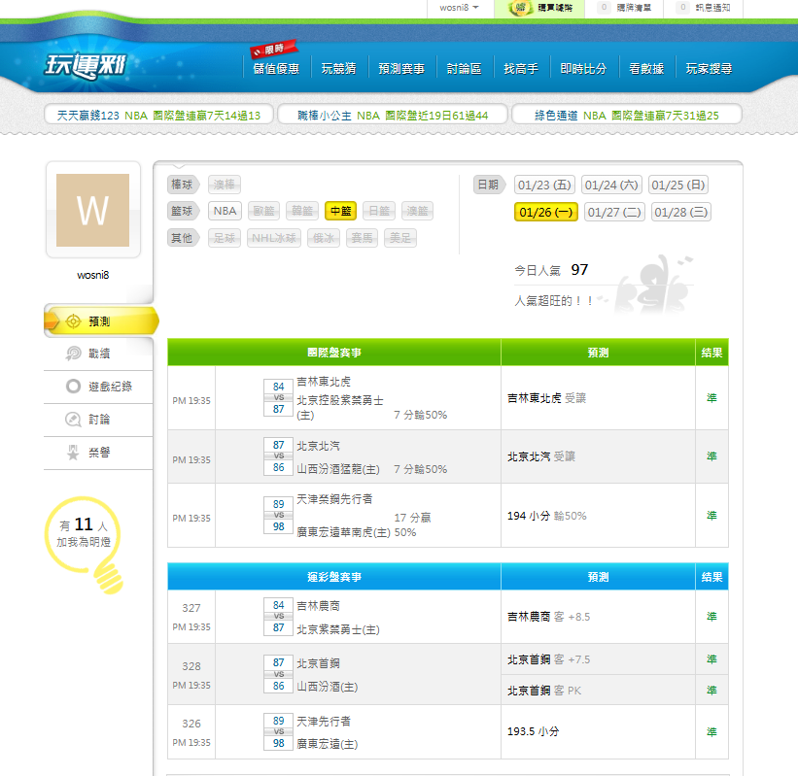798x776 pixels.
Task: Pick the 01/28 (三) date option
Action: [680, 212]
